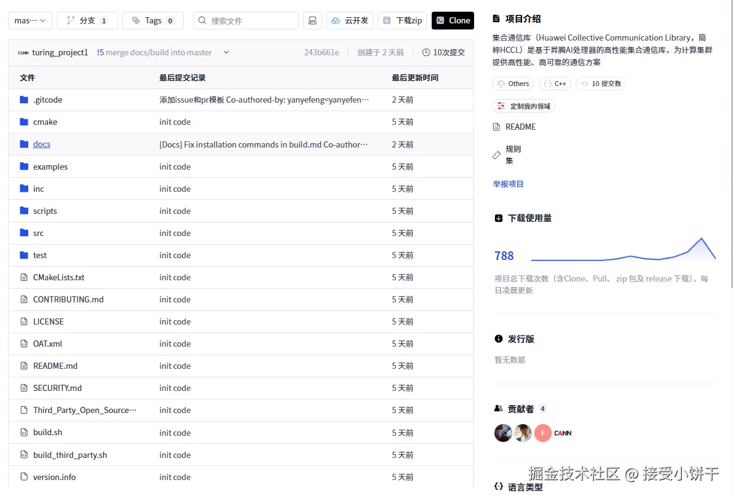
Task: Click the cmake folder icon
Action: click(24, 122)
